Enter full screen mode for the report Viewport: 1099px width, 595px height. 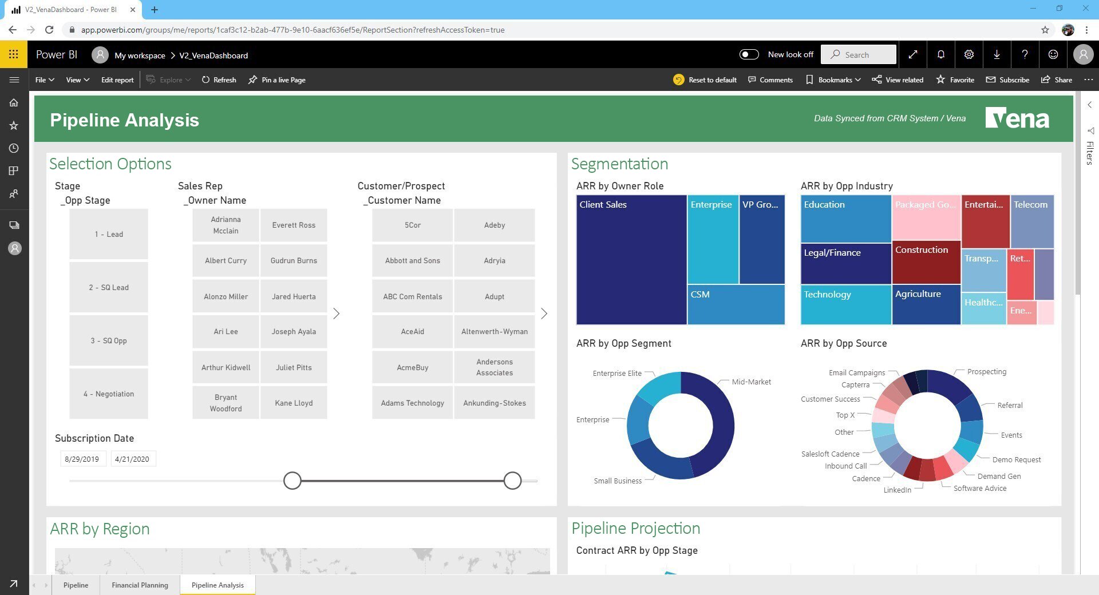(x=912, y=54)
